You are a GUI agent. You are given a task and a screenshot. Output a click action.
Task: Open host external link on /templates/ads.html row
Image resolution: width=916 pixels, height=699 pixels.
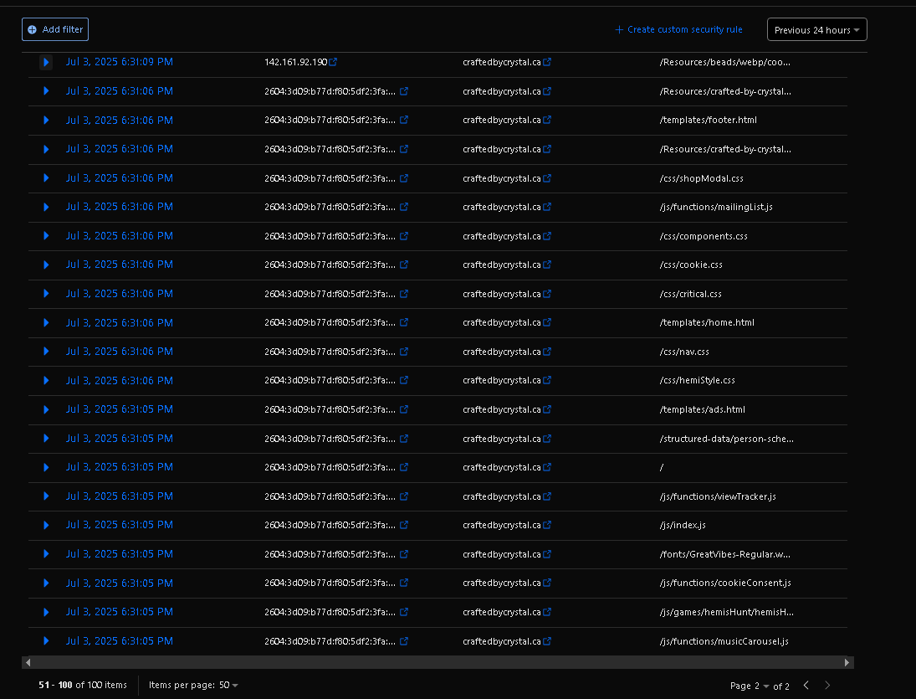click(x=547, y=409)
